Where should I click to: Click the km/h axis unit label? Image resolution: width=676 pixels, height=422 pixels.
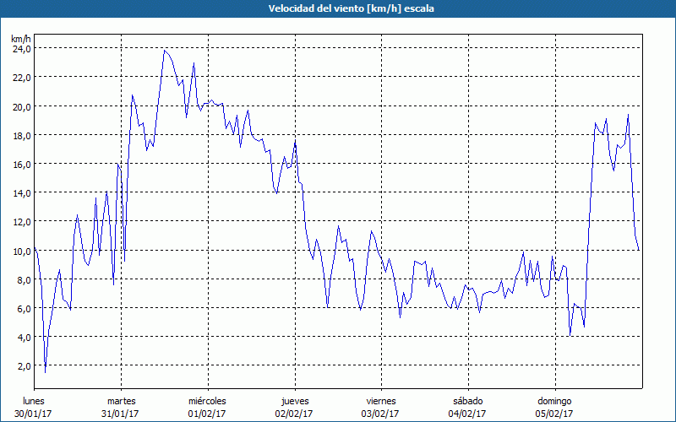click(x=21, y=39)
